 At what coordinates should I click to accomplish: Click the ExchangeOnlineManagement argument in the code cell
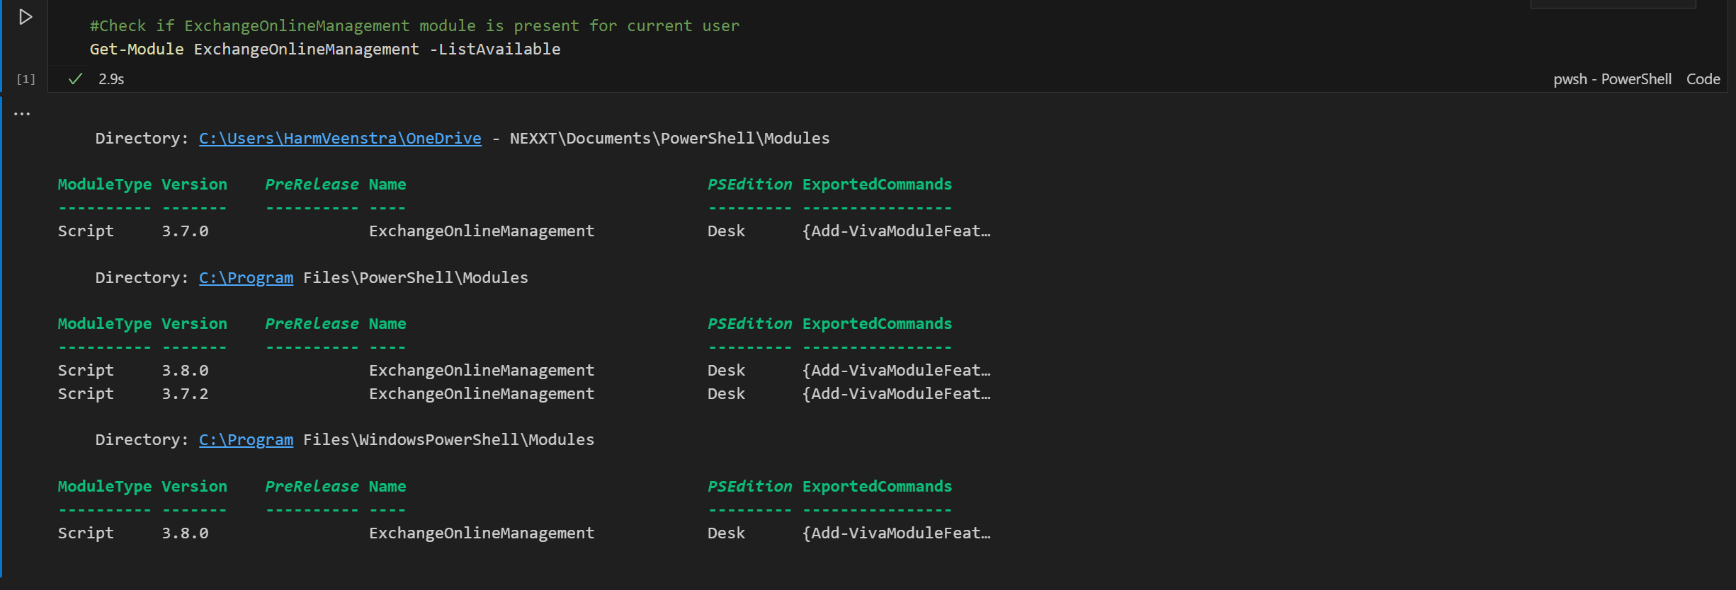[x=306, y=50]
